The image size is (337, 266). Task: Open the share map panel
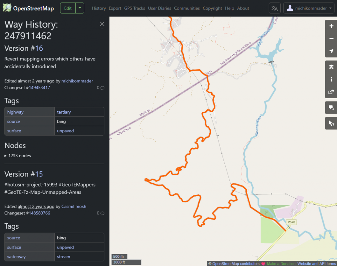pyautogui.click(x=331, y=92)
